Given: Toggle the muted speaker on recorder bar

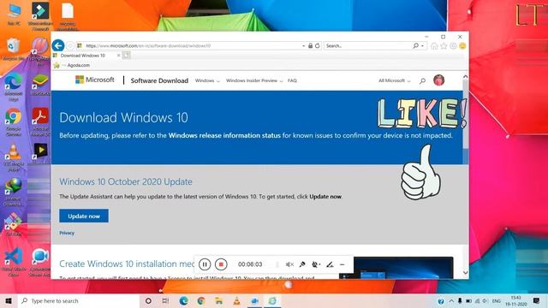Looking at the screenshot, I should click(x=289, y=264).
